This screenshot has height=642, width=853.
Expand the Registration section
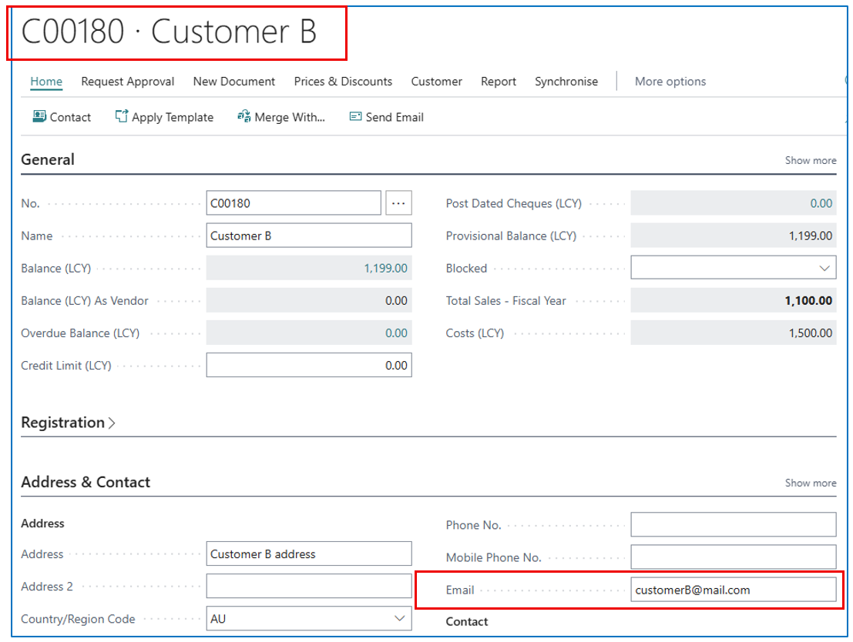pyautogui.click(x=68, y=423)
